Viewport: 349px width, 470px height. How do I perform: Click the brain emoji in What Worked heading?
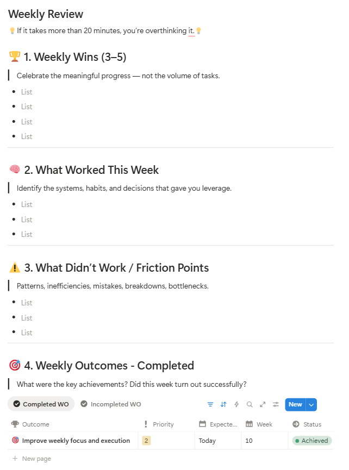(x=13, y=170)
